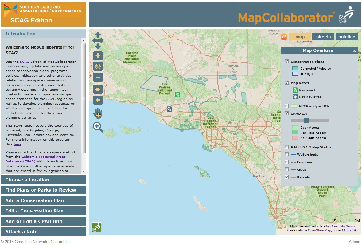Enable the Cities overlay
This screenshot has height=250, width=362.
(286, 169)
